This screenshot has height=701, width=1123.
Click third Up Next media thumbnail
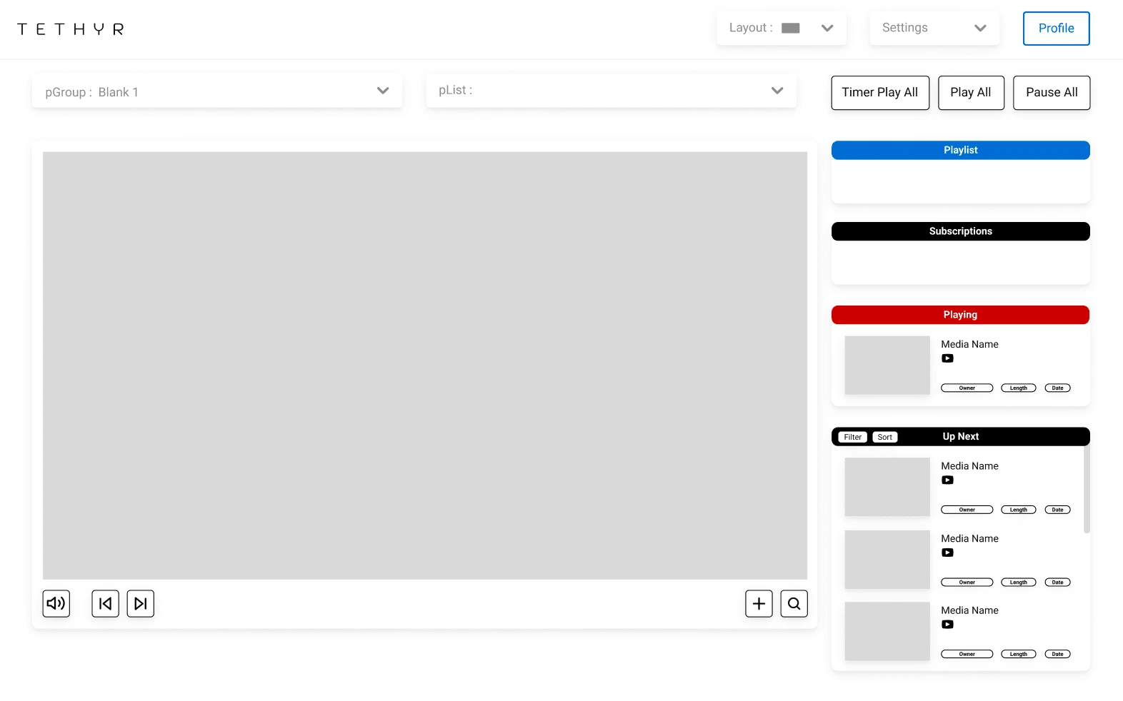(887, 631)
